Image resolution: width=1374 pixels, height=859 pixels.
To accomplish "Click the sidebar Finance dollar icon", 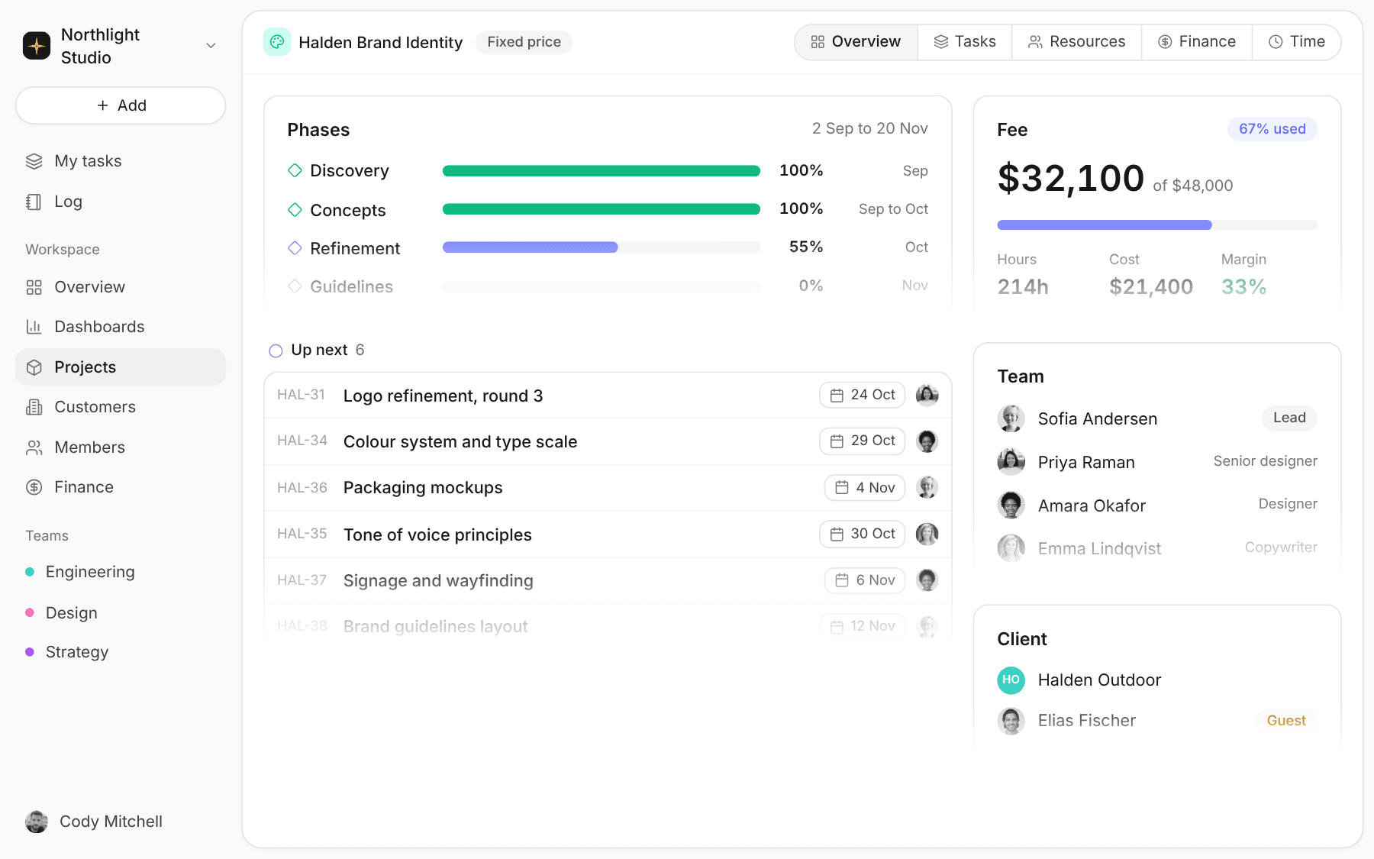I will 34,487.
